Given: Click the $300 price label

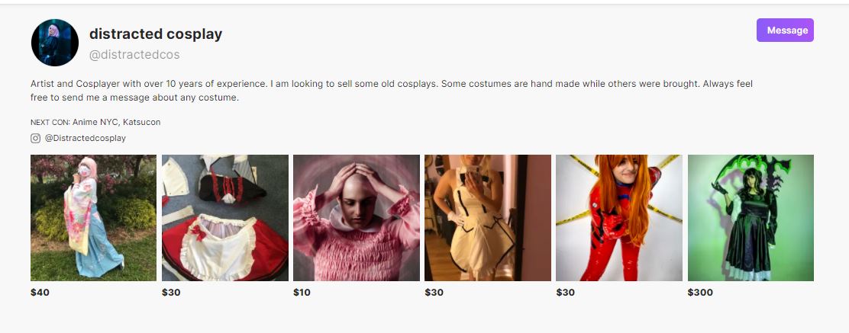Looking at the screenshot, I should tap(700, 293).
